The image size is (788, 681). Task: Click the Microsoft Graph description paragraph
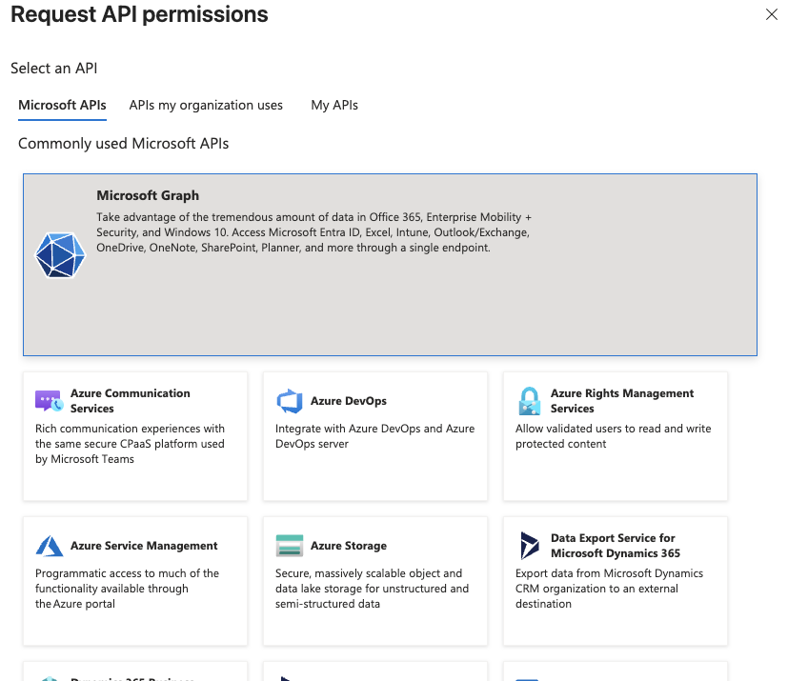click(313, 232)
